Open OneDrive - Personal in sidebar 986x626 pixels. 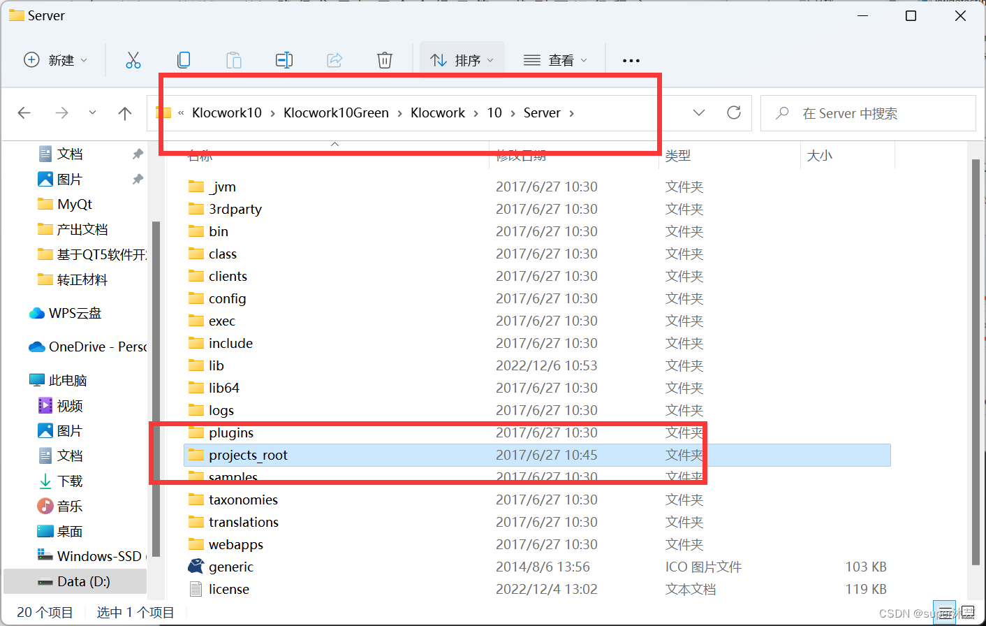pyautogui.click(x=87, y=347)
